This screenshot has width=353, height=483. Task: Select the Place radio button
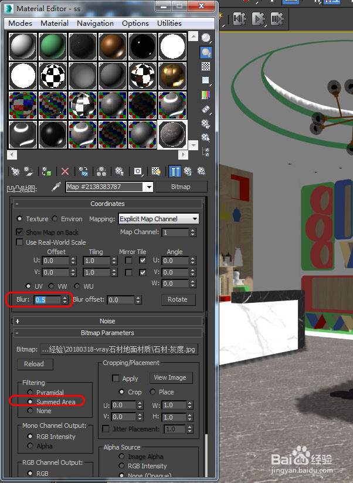click(152, 392)
